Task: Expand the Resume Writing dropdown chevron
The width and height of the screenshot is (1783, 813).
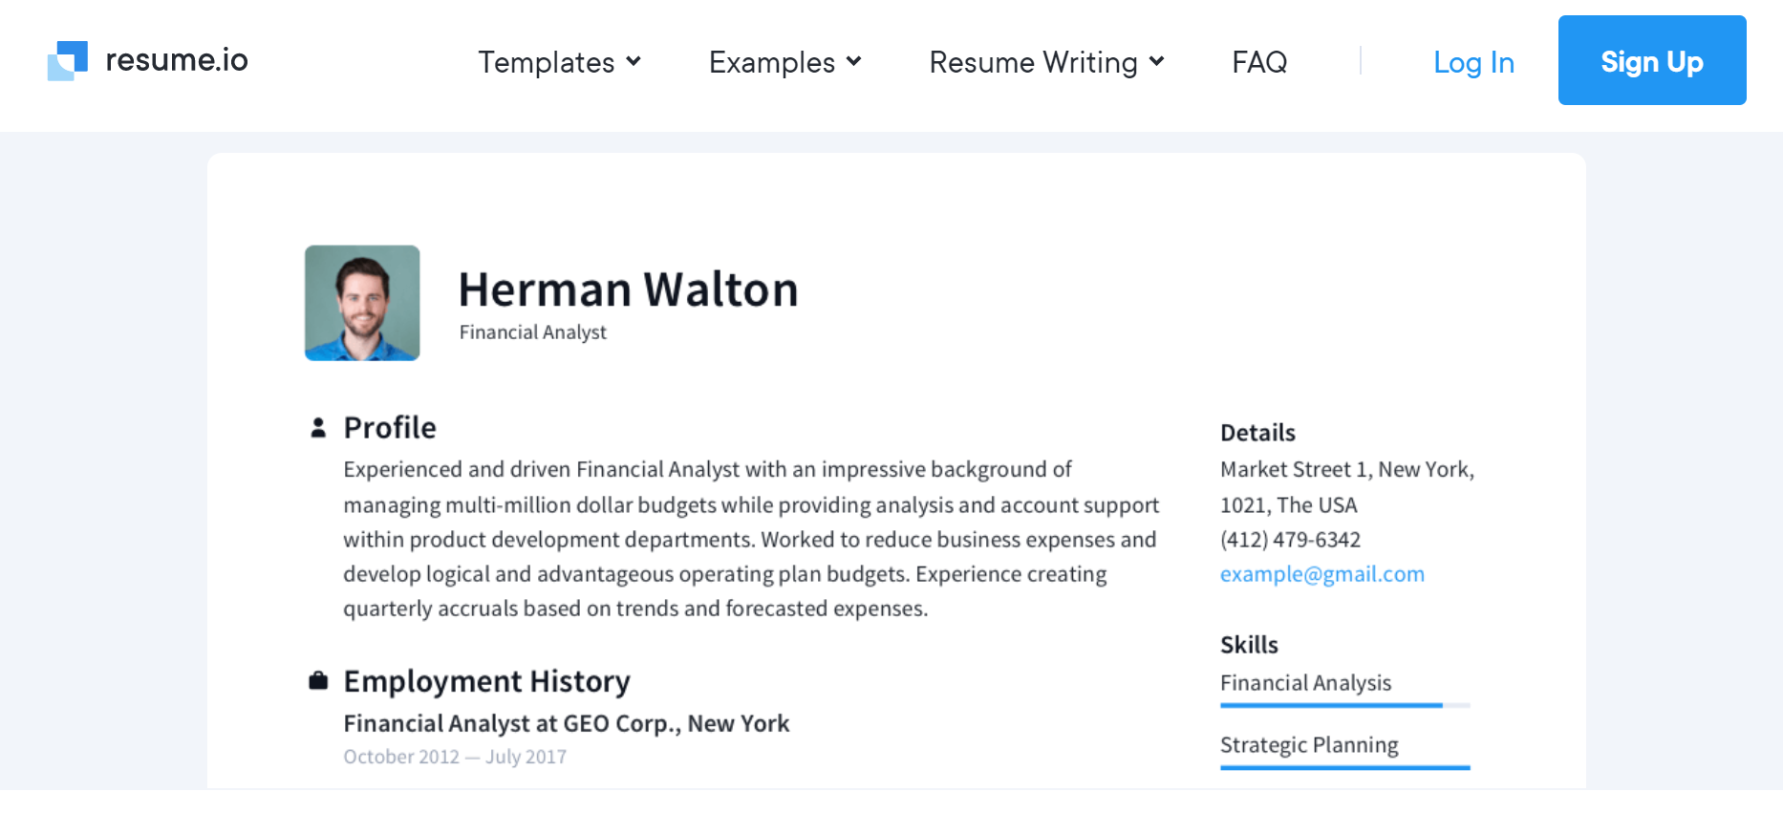Action: coord(1157,61)
